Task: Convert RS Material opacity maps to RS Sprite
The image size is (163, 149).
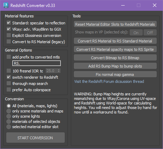Action: (115, 49)
